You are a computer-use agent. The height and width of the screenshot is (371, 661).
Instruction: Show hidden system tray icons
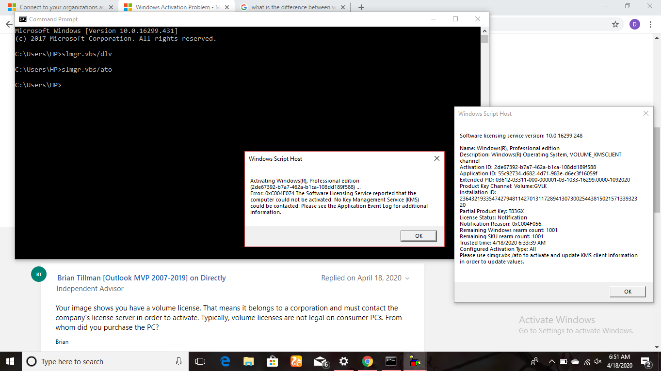552,361
